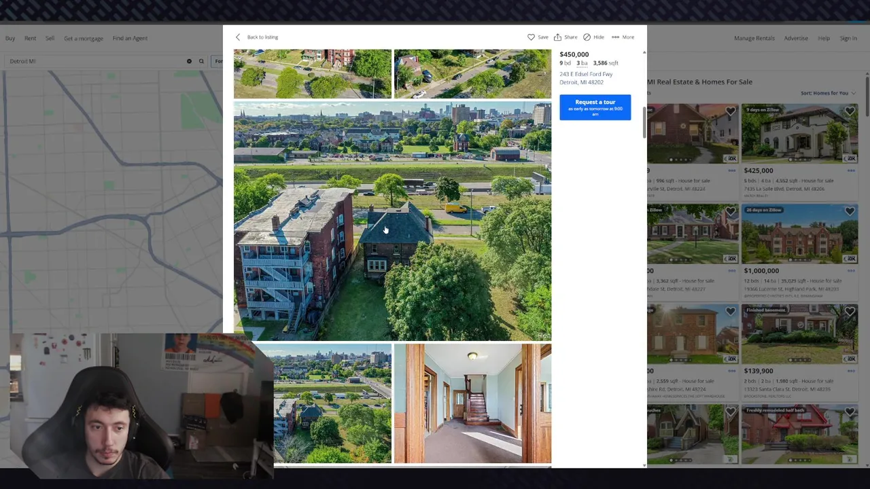Go back via the Back to listing arrow
The height and width of the screenshot is (489, 870).
click(238, 37)
